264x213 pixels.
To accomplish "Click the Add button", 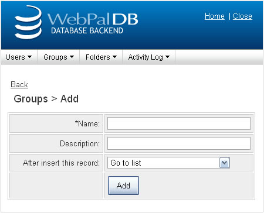I will 123,185.
